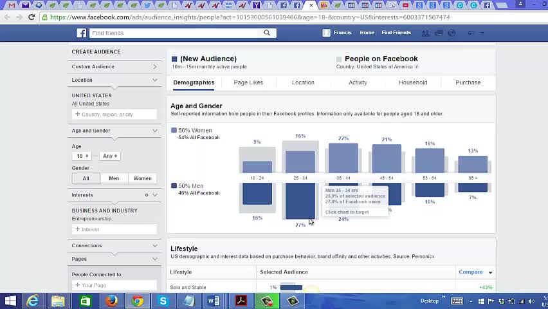Screen dimensions: 548x309
Task: Click Home link in Facebook header
Action: click(x=367, y=33)
